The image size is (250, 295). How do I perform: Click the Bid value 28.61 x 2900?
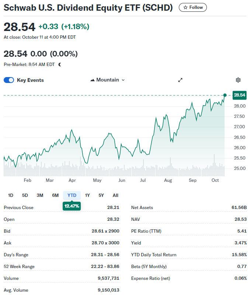[105, 231]
